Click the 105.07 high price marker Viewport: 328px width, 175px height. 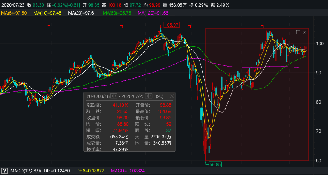(172, 25)
